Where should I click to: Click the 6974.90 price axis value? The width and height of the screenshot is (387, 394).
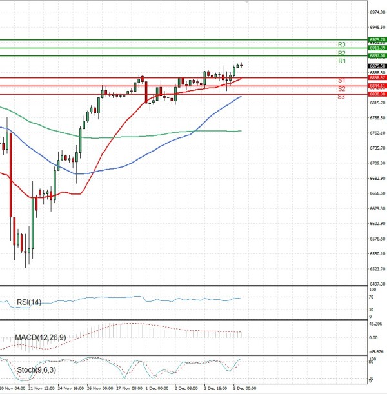pos(377,12)
